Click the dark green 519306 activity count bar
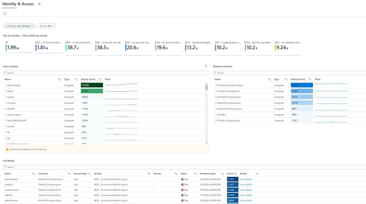Screen dimensions: 366x204 (92, 85)
